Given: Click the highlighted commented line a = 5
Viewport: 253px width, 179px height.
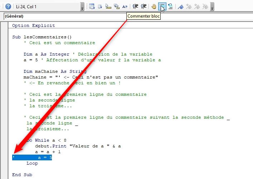Looking at the screenshot, I should [x=32, y=157].
